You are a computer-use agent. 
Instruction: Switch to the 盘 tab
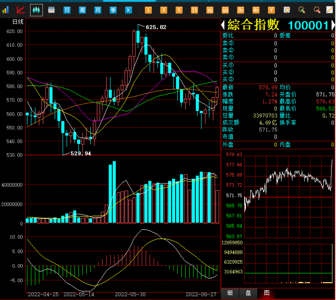click(248, 293)
